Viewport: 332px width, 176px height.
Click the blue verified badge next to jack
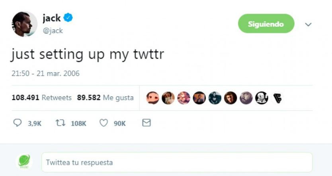(x=68, y=17)
